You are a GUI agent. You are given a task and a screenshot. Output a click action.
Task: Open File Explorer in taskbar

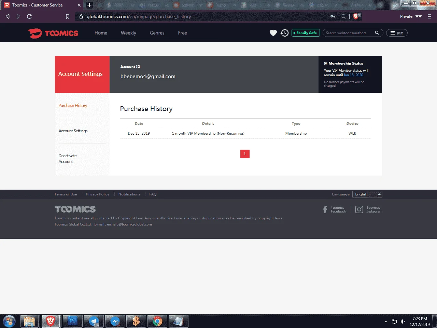pos(30,322)
